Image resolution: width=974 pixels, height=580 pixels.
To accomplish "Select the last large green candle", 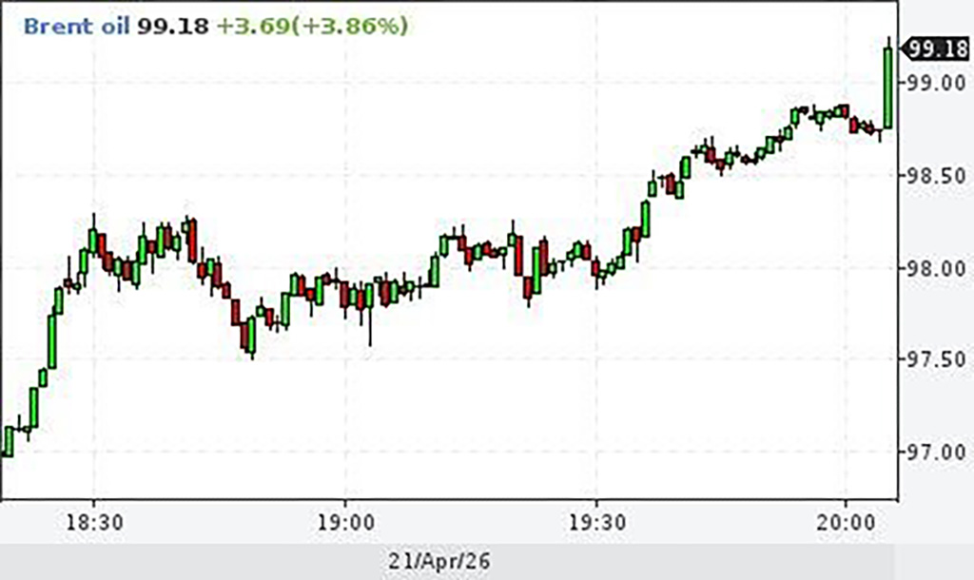I will (x=888, y=88).
